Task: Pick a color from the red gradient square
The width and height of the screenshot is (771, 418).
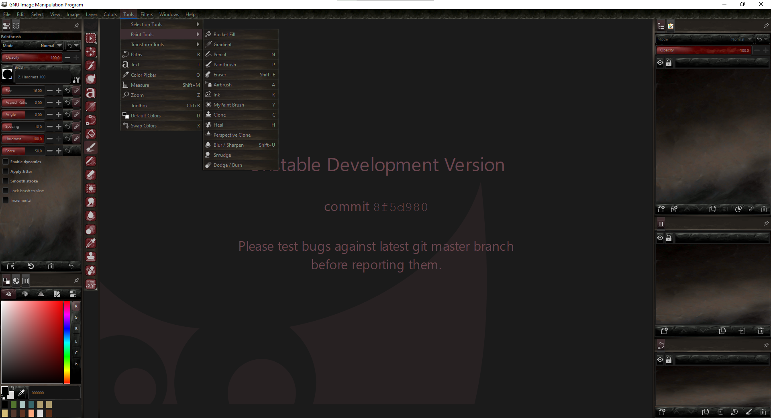Action: click(32, 342)
